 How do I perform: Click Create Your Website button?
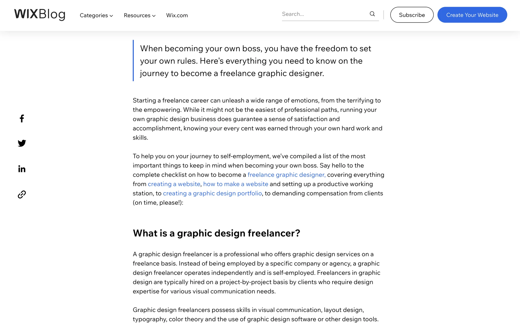coord(472,15)
